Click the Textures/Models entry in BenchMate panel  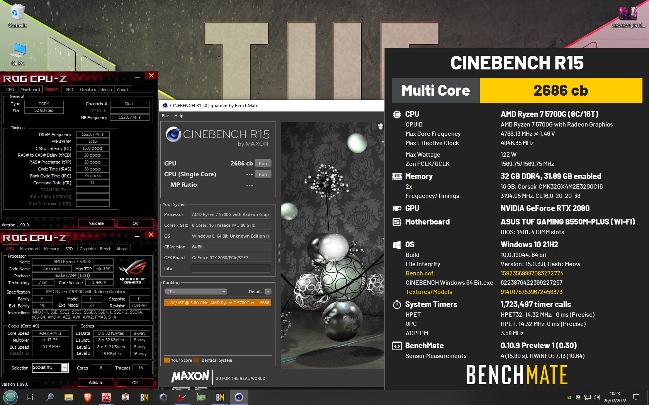(429, 292)
